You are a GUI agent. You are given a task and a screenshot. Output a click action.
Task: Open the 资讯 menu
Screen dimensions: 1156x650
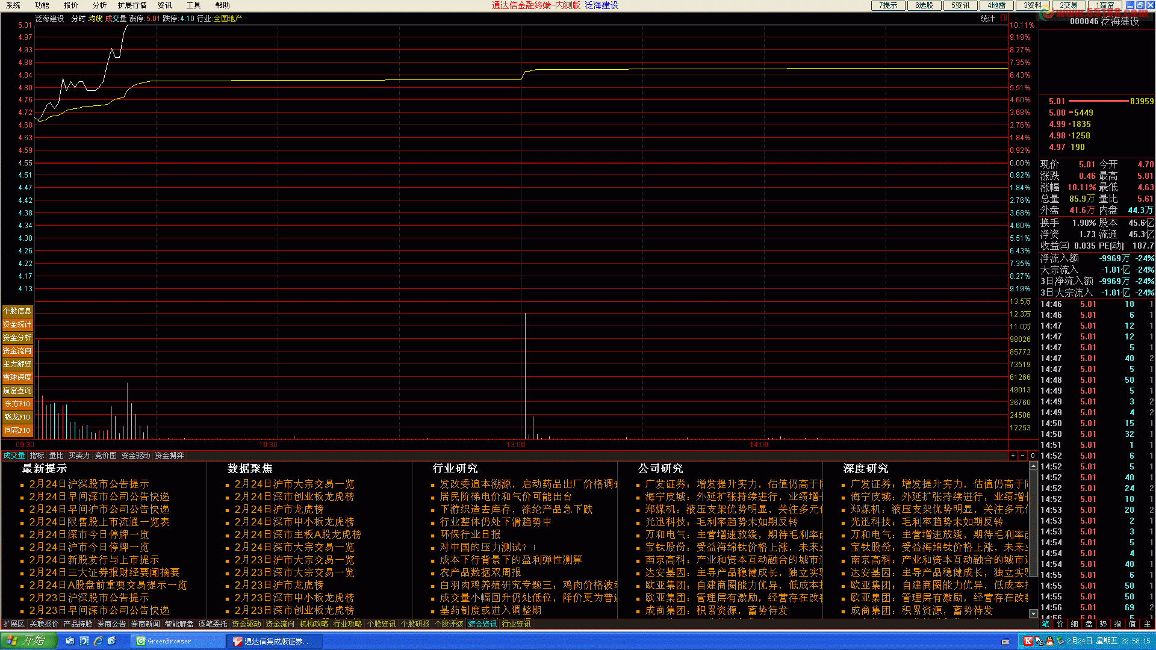click(x=164, y=5)
